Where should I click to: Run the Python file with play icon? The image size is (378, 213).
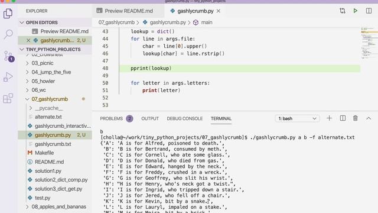coord(356,11)
